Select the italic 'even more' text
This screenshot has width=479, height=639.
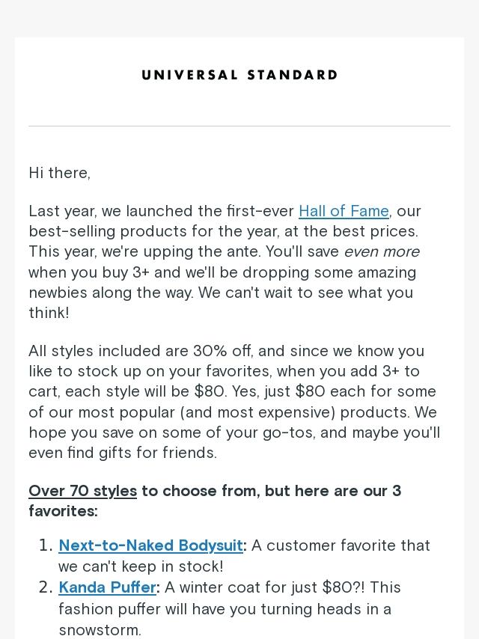(382, 251)
